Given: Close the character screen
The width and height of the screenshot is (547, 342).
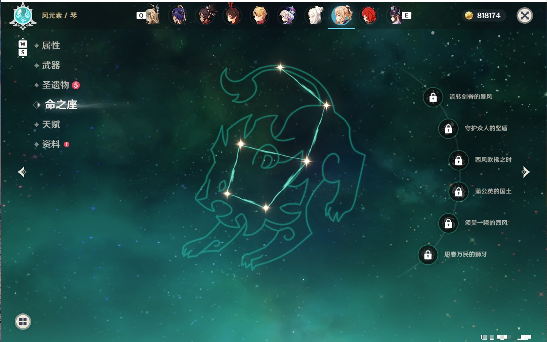Looking at the screenshot, I should click(525, 15).
